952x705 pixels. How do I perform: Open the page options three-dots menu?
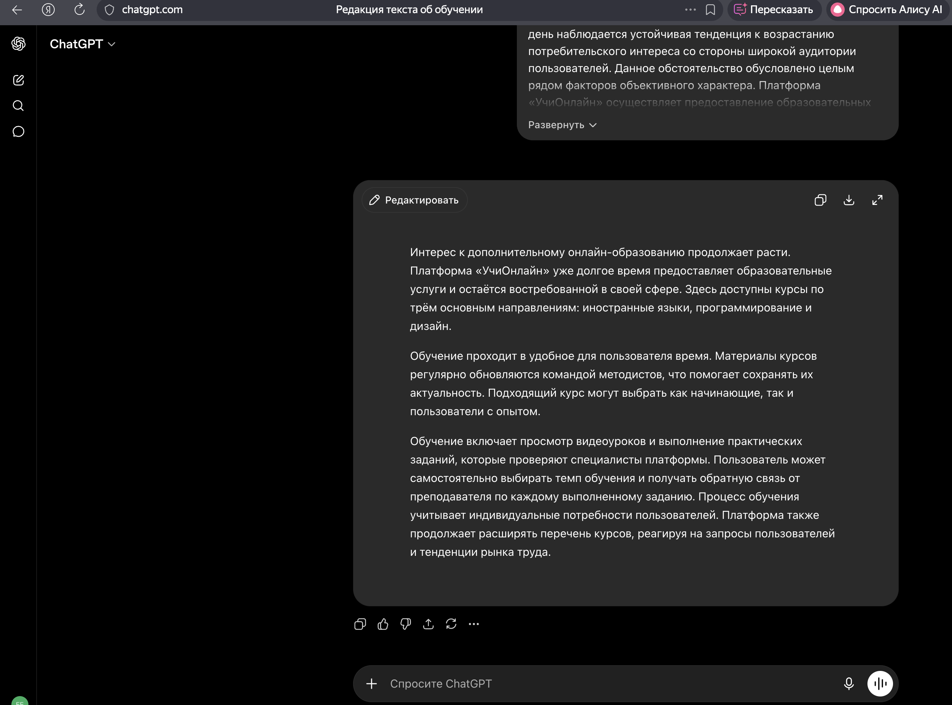click(690, 9)
